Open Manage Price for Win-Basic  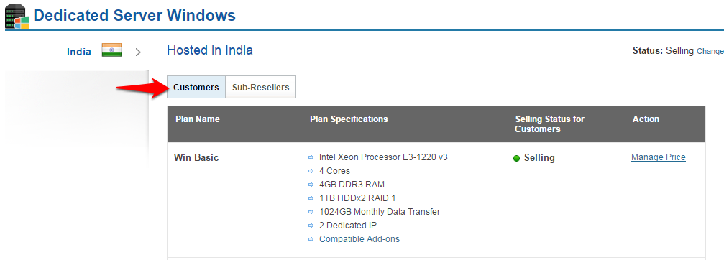point(659,157)
